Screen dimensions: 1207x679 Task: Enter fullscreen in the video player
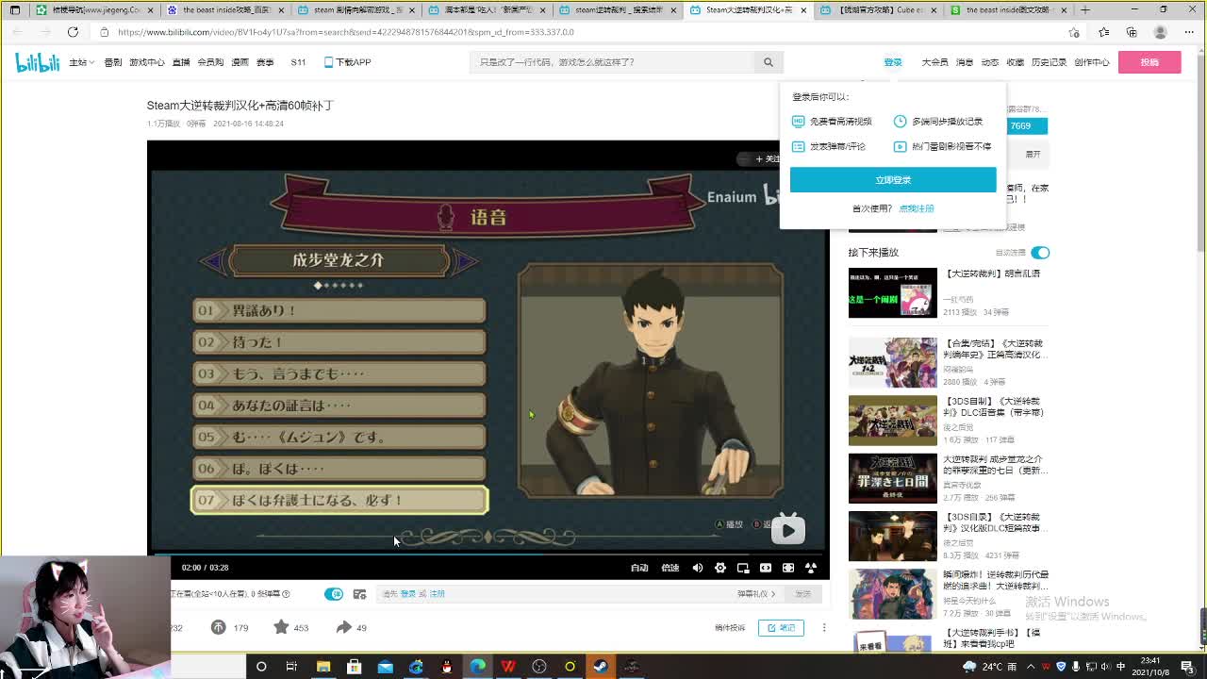click(811, 568)
